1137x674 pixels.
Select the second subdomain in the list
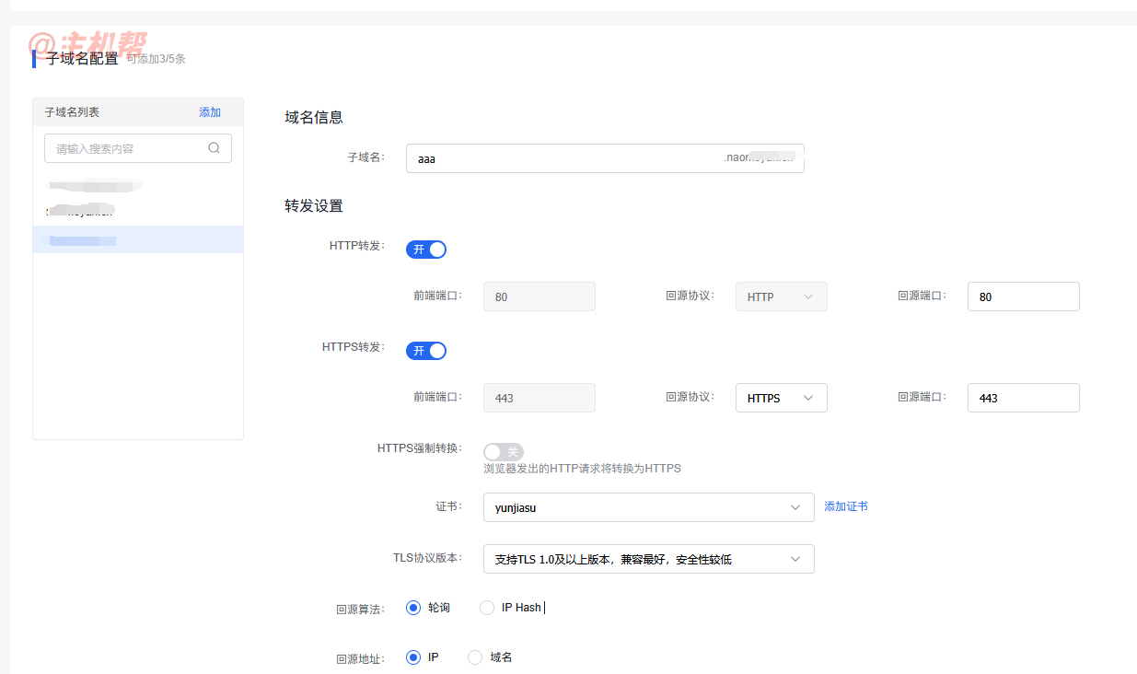(x=138, y=212)
